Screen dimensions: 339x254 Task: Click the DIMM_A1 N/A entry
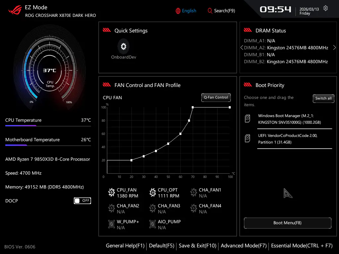[260, 41]
